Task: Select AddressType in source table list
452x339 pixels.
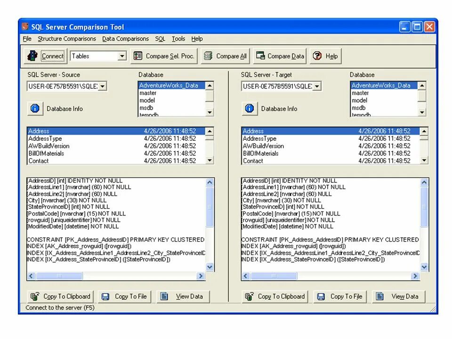Action: (x=116, y=138)
